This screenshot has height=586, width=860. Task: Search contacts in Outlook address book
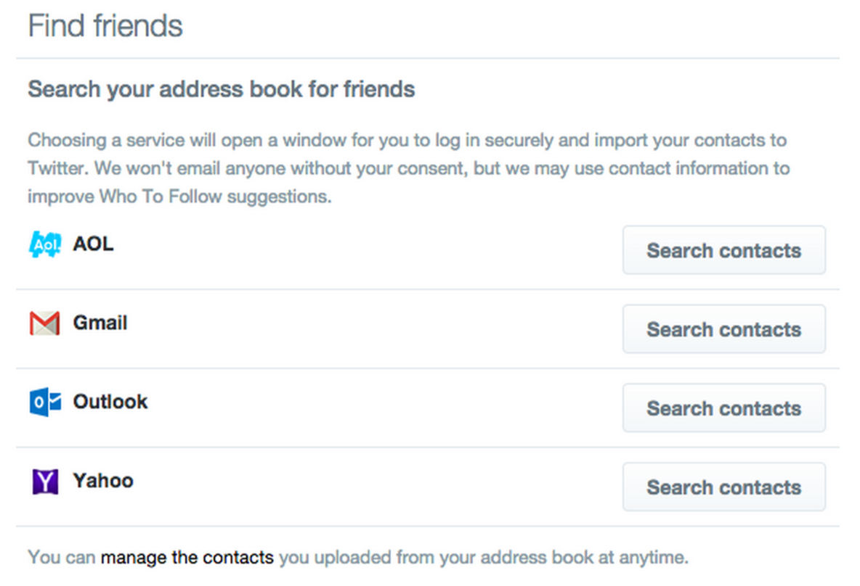(723, 408)
